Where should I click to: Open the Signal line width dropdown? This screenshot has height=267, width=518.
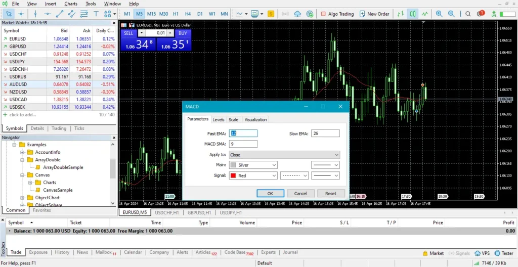(x=325, y=176)
